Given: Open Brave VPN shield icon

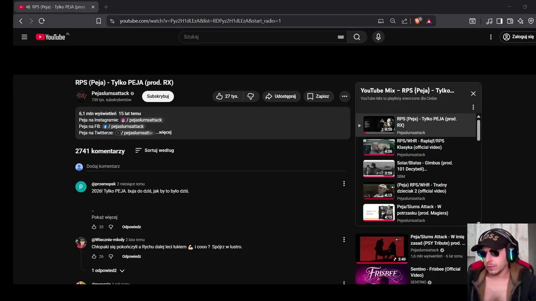Looking at the screenshot, I should (531, 21).
